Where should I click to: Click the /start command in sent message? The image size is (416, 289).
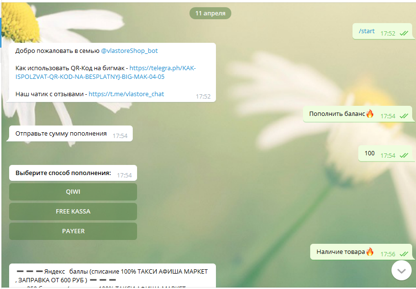click(x=366, y=31)
